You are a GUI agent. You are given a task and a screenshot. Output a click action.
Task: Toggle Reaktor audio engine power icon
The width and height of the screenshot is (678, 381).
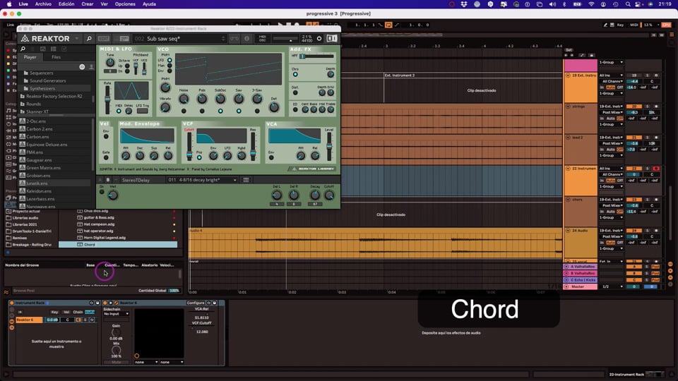pos(319,38)
